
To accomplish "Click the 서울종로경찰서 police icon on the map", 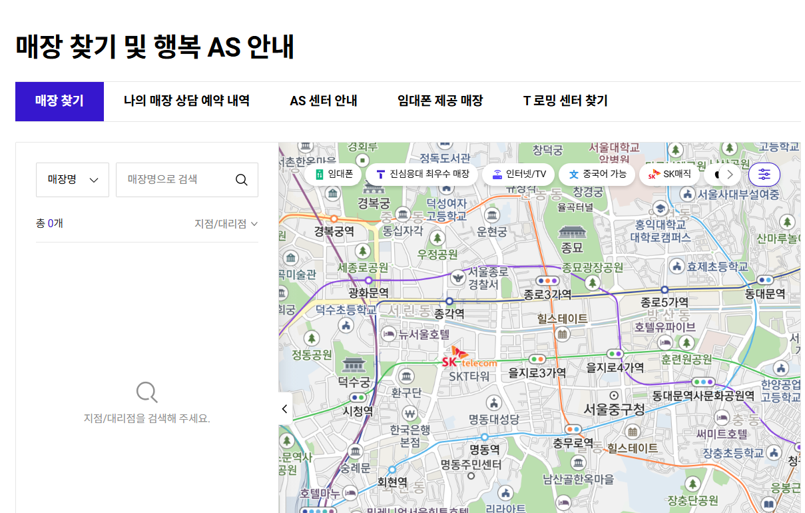I will pos(458,277).
